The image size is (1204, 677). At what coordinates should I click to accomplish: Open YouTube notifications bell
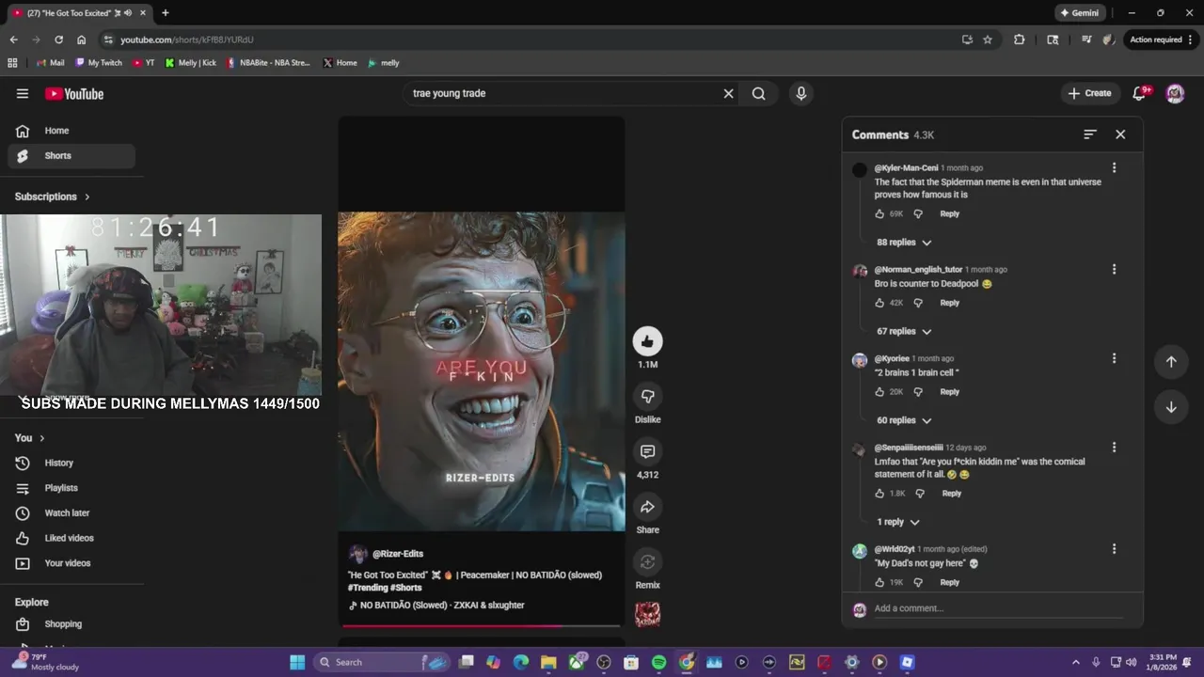click(1140, 93)
